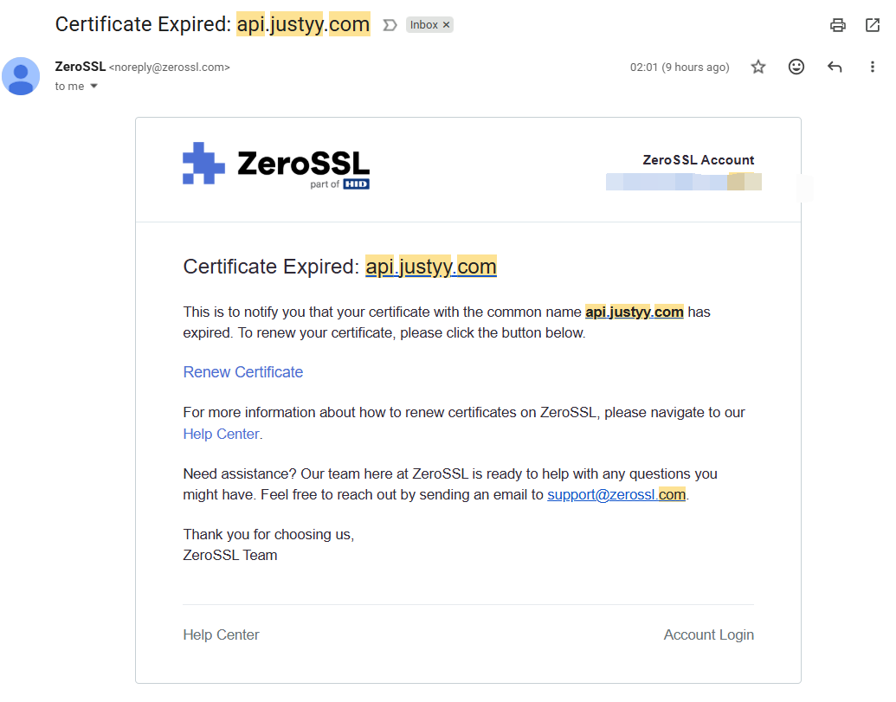Expand the "to me" recipient details
The image size is (896, 702).
(x=93, y=87)
